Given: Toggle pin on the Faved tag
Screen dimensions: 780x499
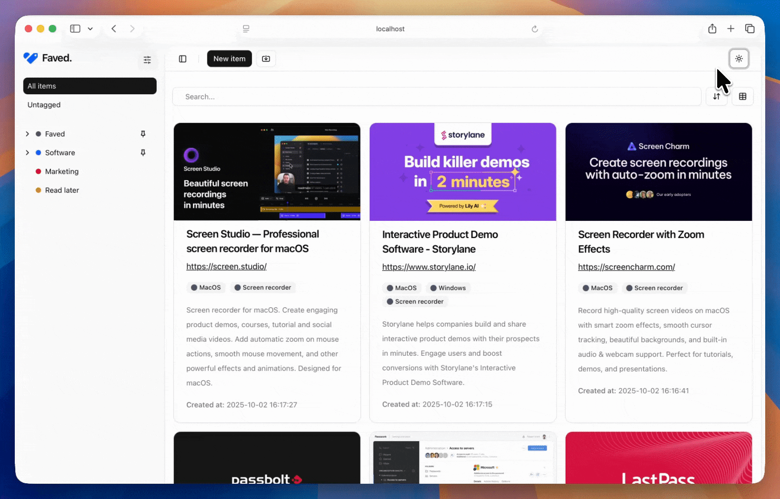Looking at the screenshot, I should [143, 134].
